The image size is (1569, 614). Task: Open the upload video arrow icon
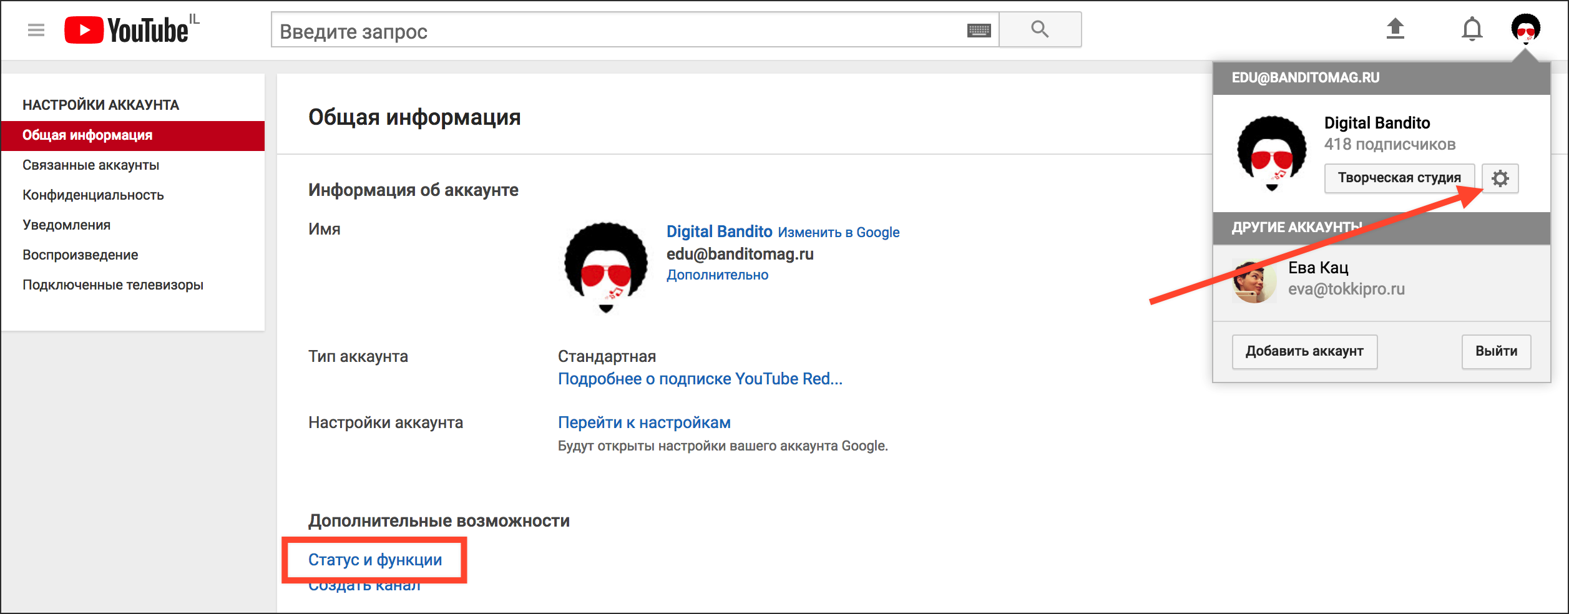point(1395,29)
